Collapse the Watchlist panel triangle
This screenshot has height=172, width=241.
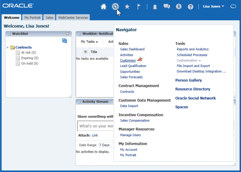coord(9,34)
